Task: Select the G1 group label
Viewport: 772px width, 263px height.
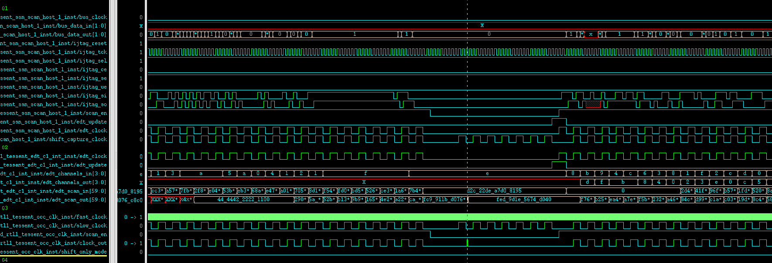Action: pyautogui.click(x=5, y=8)
